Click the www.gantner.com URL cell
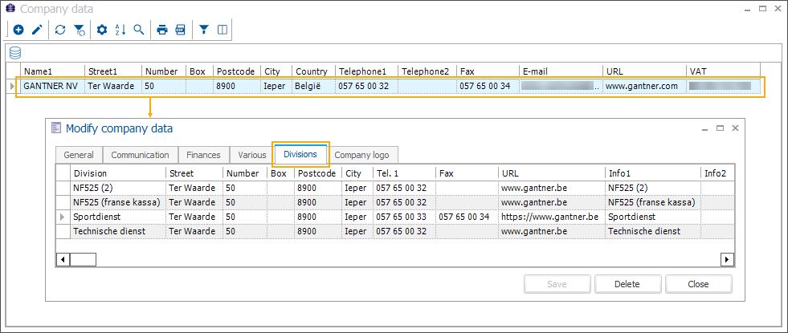This screenshot has height=333, width=788. coord(643,86)
